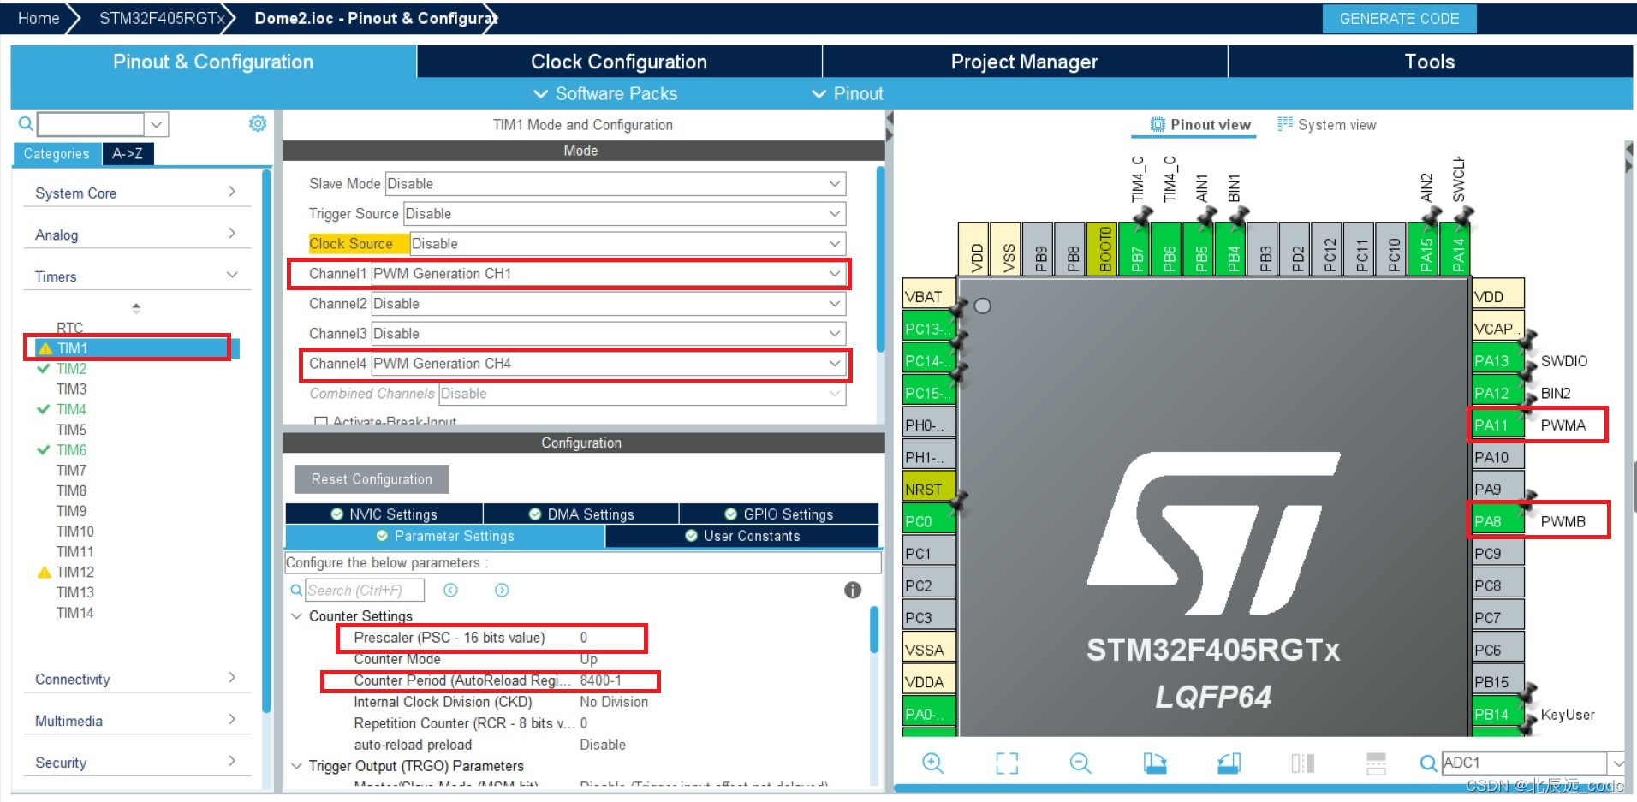Switch to System view
This screenshot has width=1637, height=802.
coord(1326,124)
